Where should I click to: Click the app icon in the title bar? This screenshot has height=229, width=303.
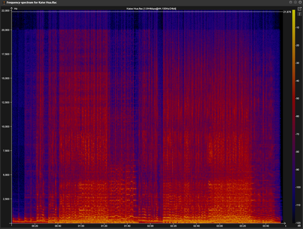click(x=4, y=2)
